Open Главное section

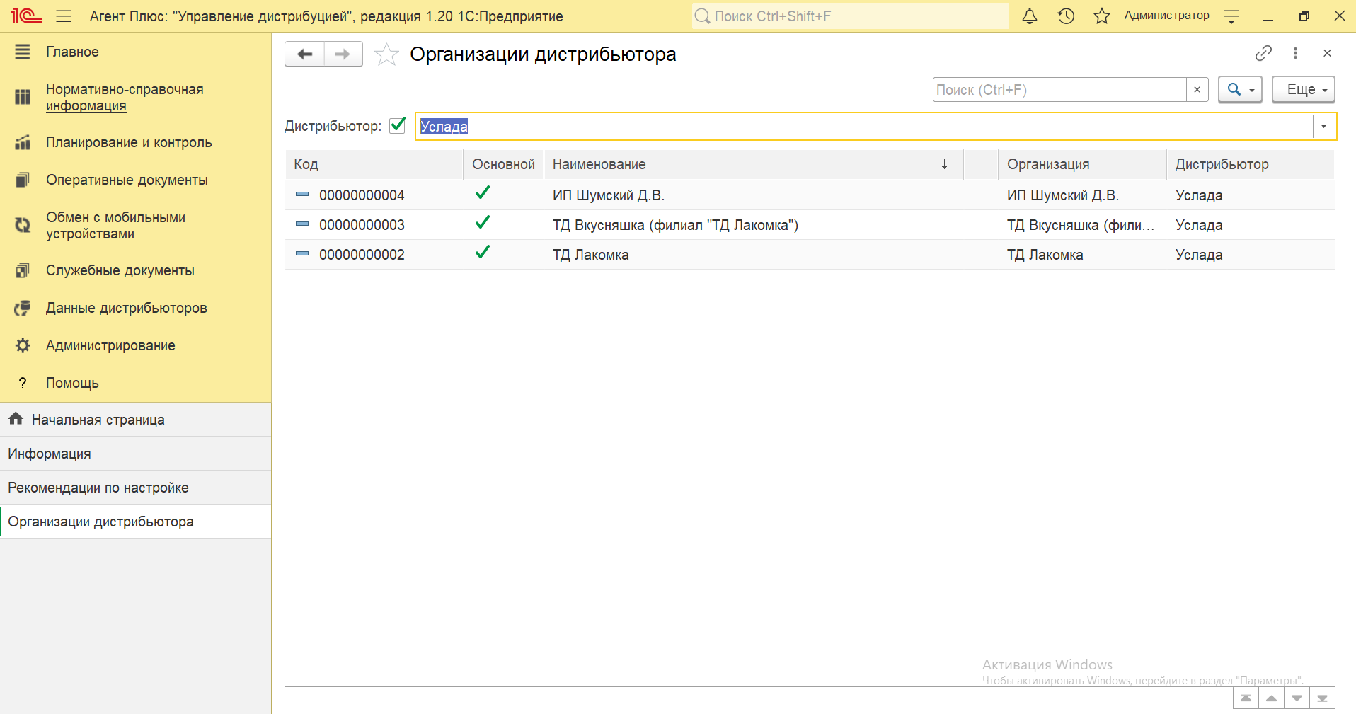pos(135,52)
